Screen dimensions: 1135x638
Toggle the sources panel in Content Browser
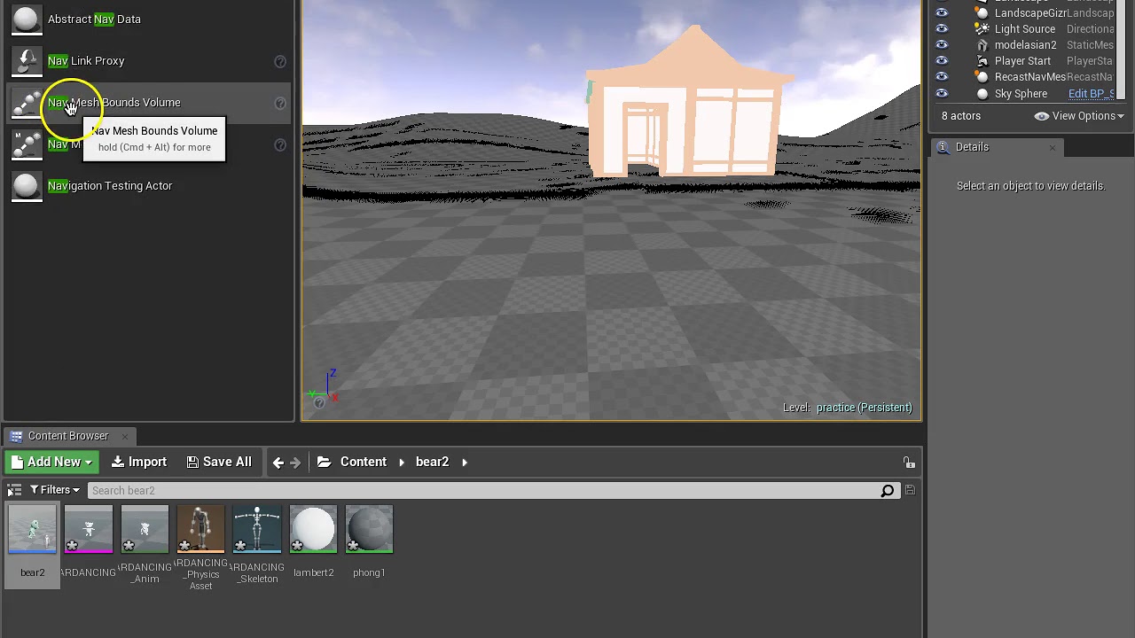click(14, 490)
